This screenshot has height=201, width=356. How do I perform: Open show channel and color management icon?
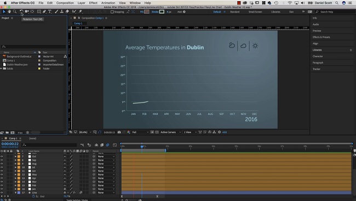(x=129, y=132)
